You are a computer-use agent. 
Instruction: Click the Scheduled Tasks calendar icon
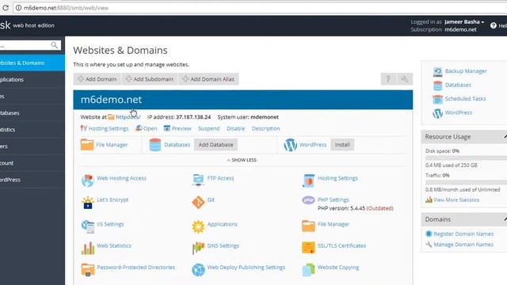pos(437,99)
